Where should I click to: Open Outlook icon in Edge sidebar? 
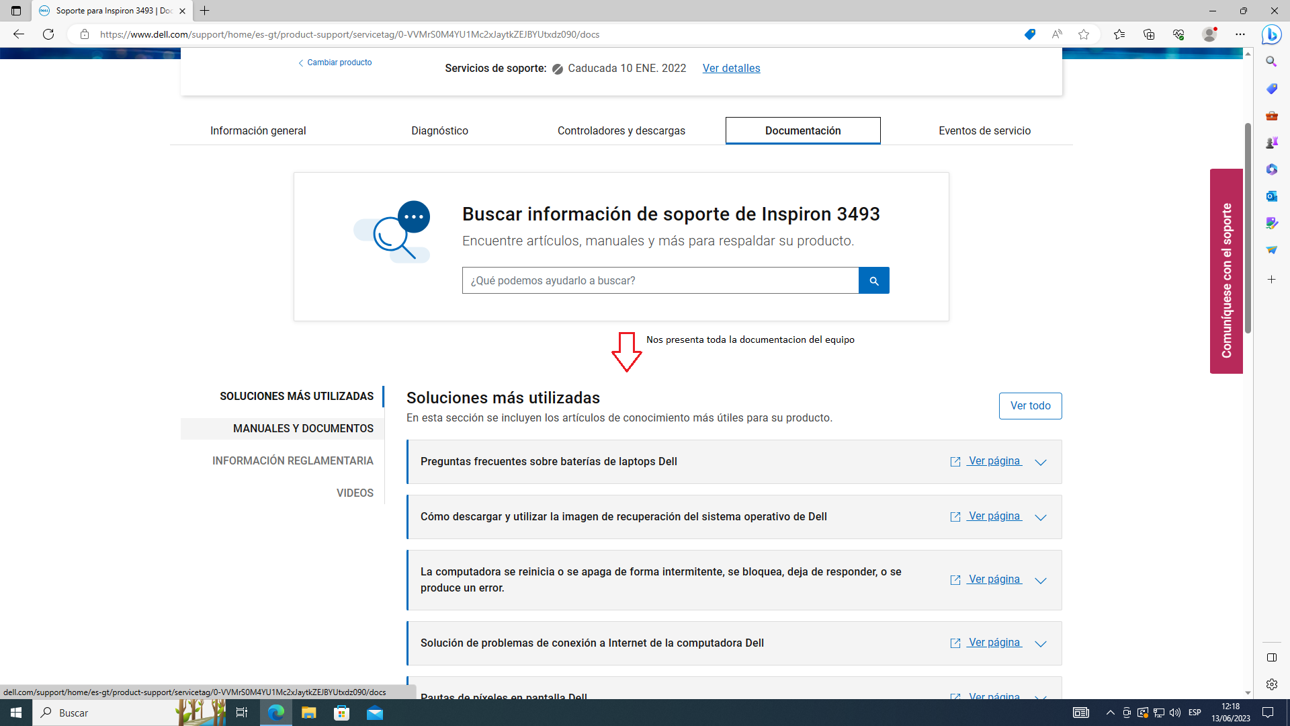tap(1271, 196)
